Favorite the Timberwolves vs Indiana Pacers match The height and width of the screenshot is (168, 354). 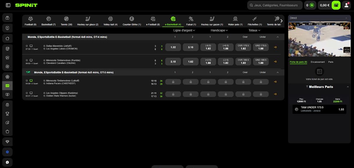click(27, 80)
